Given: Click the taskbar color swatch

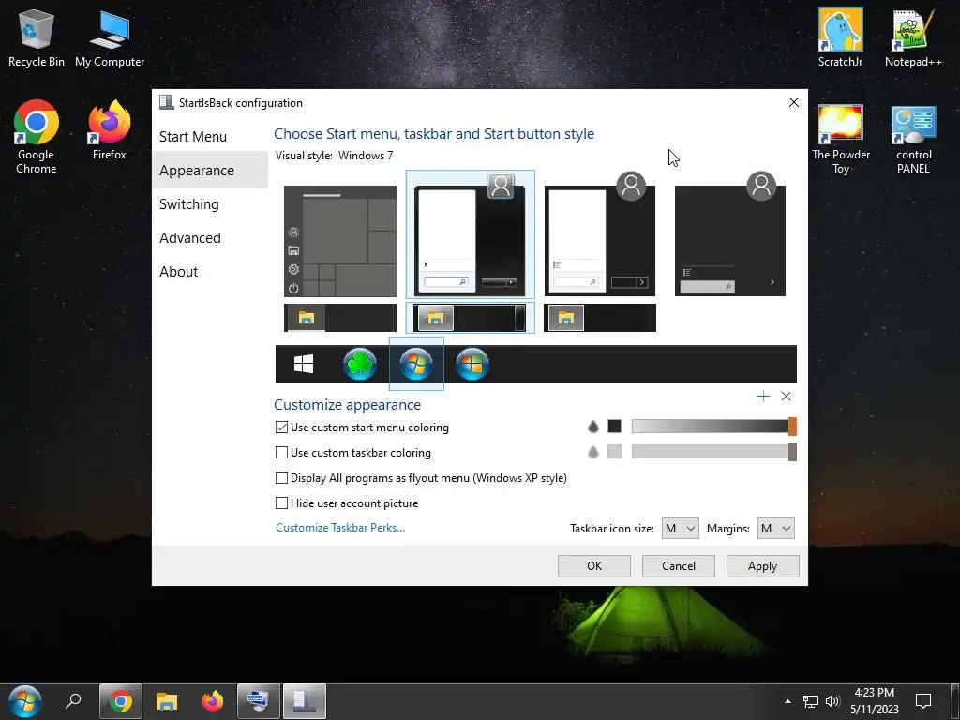Looking at the screenshot, I should coord(614,452).
